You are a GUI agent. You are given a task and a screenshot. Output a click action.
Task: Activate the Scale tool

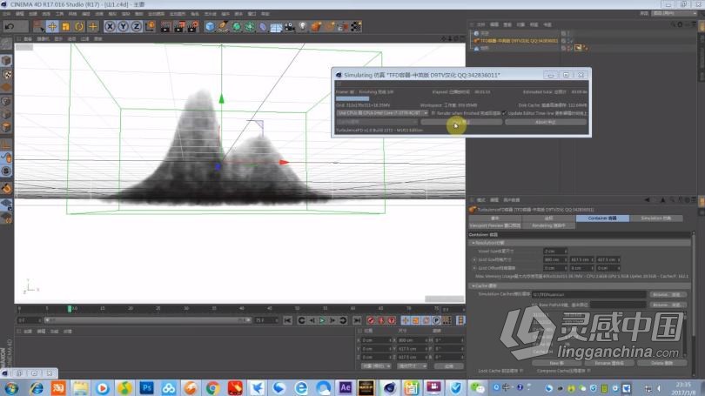[65, 26]
